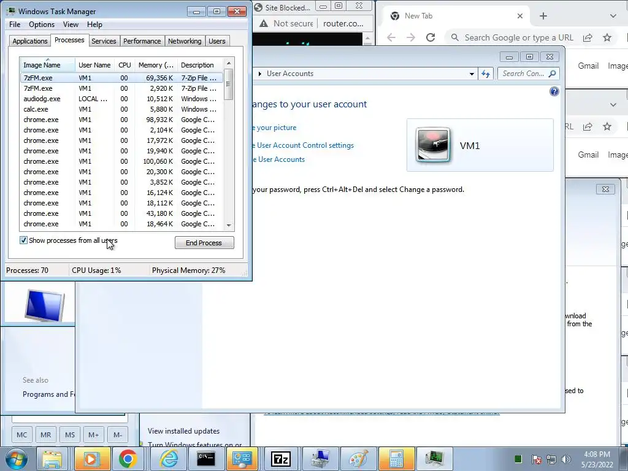Open Task Manager File menu
The image size is (628, 471).
[x=15, y=25]
